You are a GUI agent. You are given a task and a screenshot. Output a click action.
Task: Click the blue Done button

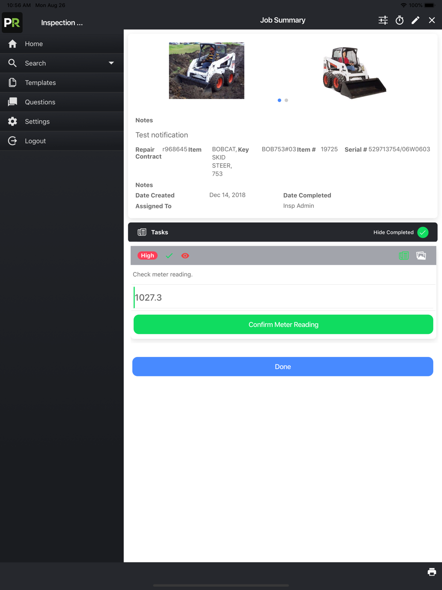click(x=283, y=367)
